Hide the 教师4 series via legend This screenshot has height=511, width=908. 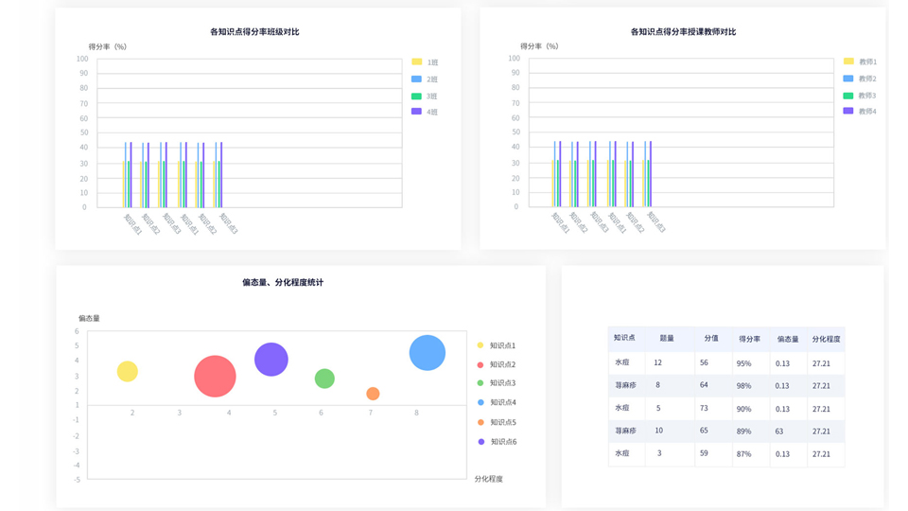860,112
